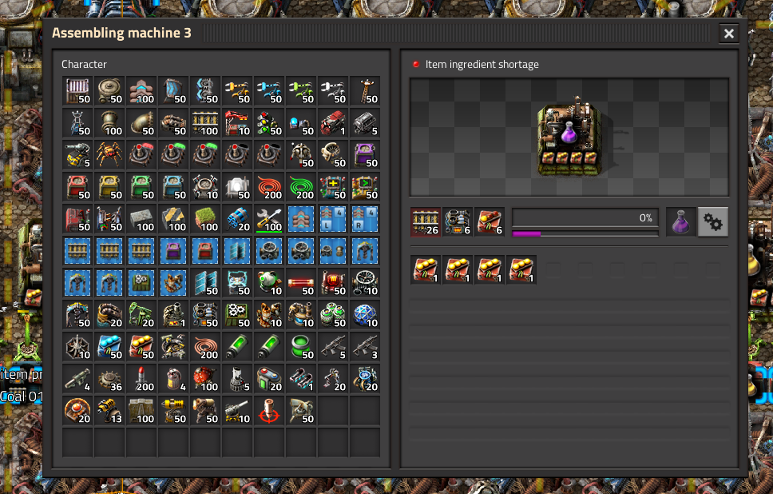This screenshot has width=773, height=494.
Task: Select the artillery targeting remote
Action: coord(269,411)
